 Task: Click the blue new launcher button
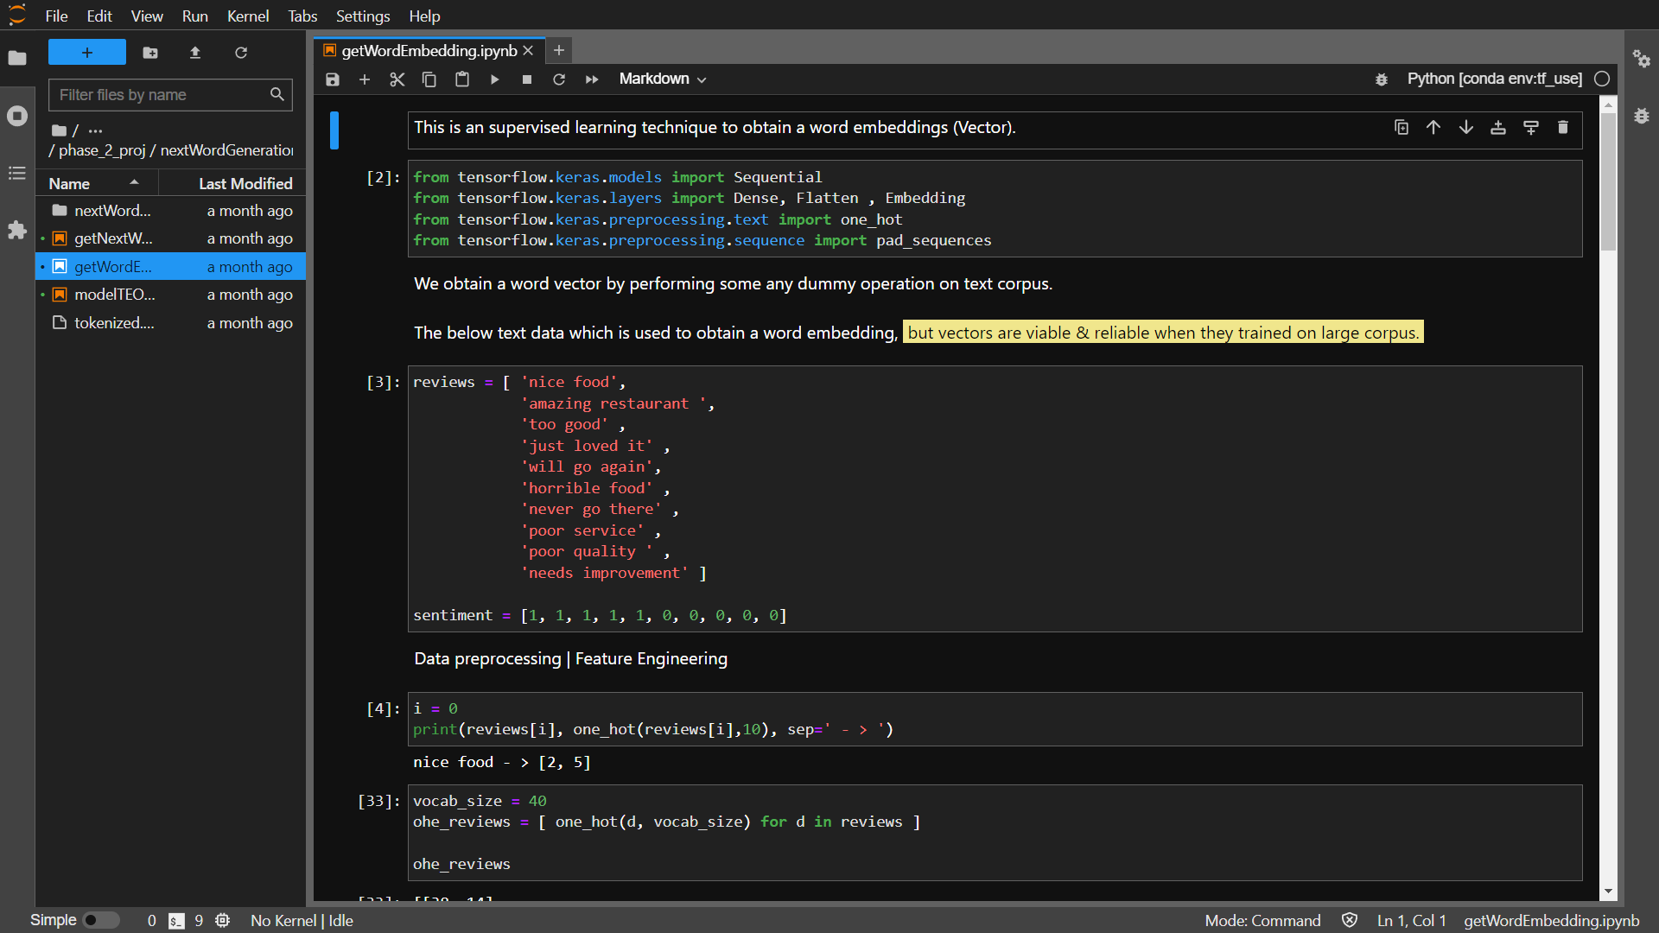pyautogui.click(x=87, y=53)
